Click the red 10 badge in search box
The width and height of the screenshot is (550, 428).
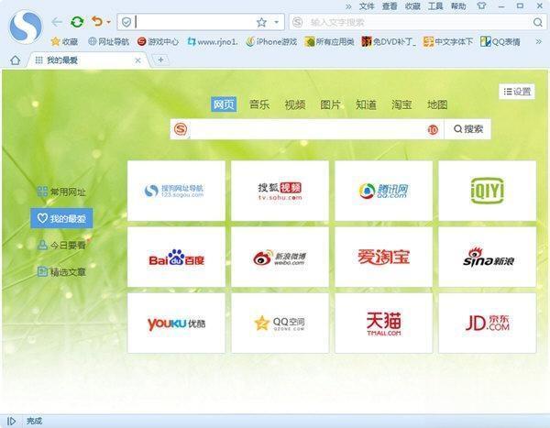(433, 130)
